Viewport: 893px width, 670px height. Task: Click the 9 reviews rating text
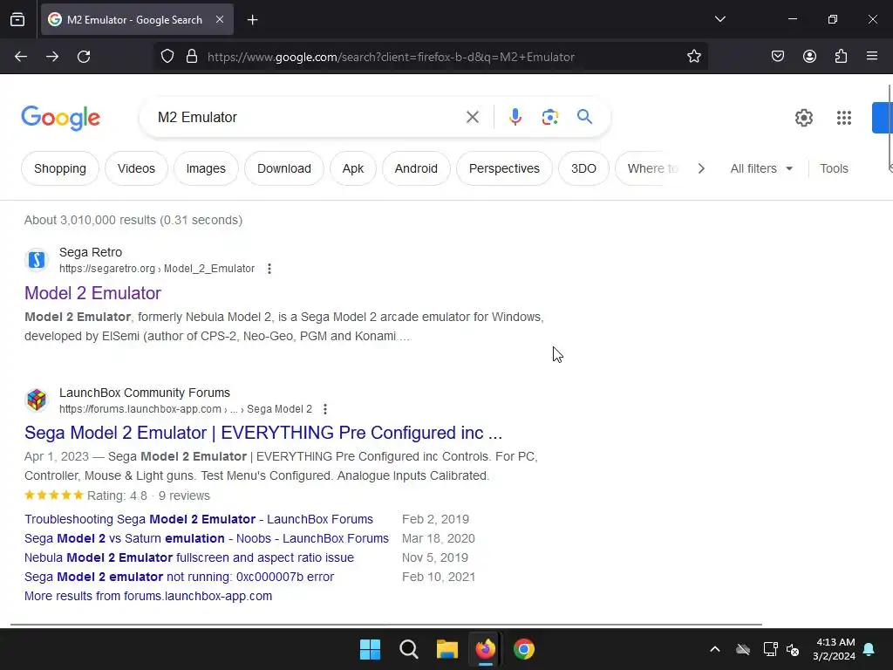point(184,496)
